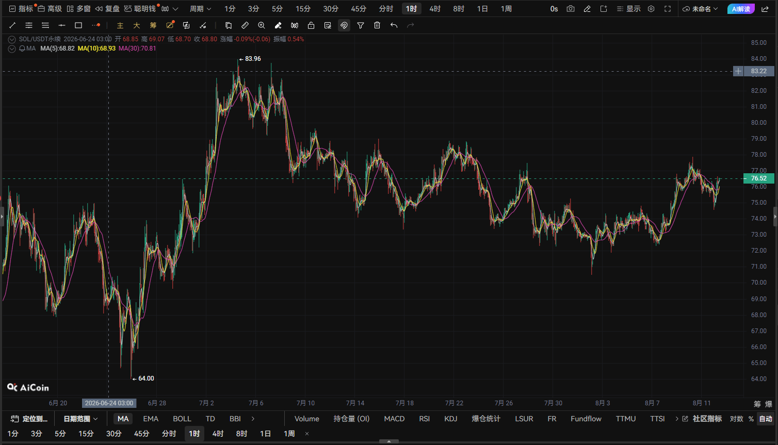This screenshot has width=778, height=445.
Task: Toggle the percent scale mode
Action: [751, 419]
